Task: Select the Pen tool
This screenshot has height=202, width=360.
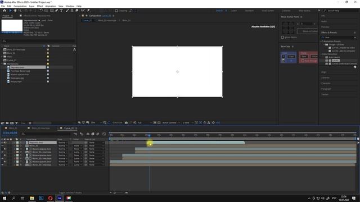Action: 56,11
